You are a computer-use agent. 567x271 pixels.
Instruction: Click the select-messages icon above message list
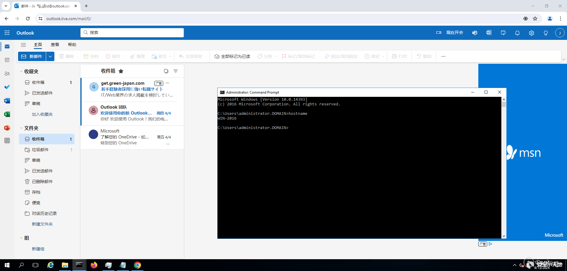pos(166,71)
